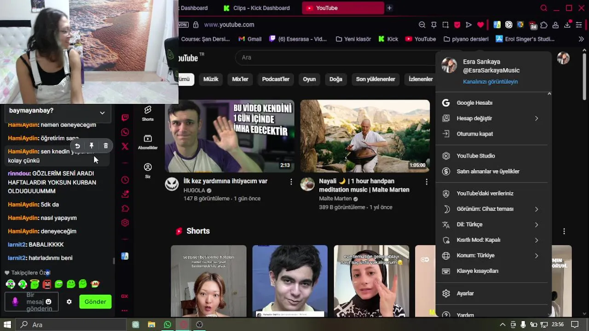This screenshot has height=331, width=589.
Task: Open Twitch in the Opera GX sidebar
Action: tap(125, 118)
